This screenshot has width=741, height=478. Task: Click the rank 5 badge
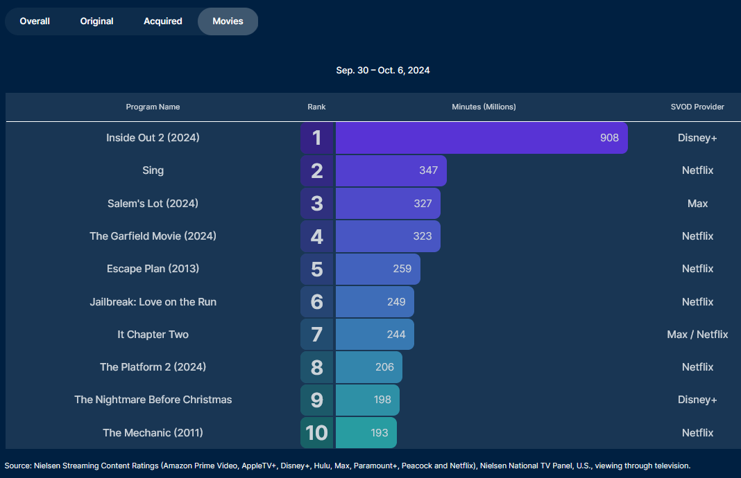pyautogui.click(x=317, y=269)
